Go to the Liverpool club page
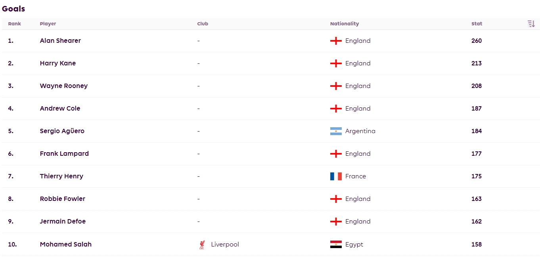The height and width of the screenshot is (258, 540). coord(225,245)
